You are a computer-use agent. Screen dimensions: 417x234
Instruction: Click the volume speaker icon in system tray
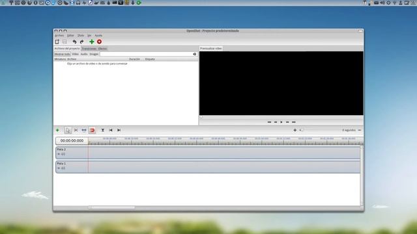point(382,3)
